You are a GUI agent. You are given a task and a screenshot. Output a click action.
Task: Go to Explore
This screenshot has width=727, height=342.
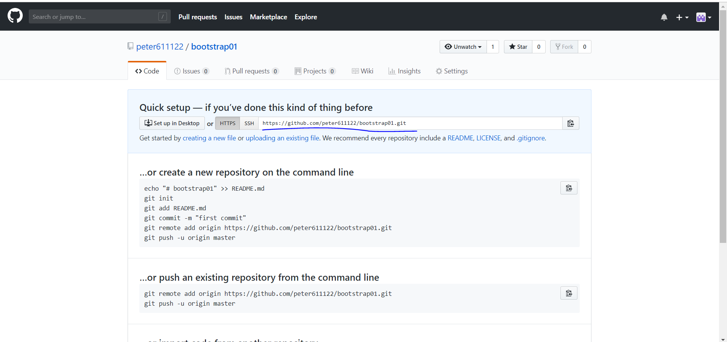pos(306,17)
